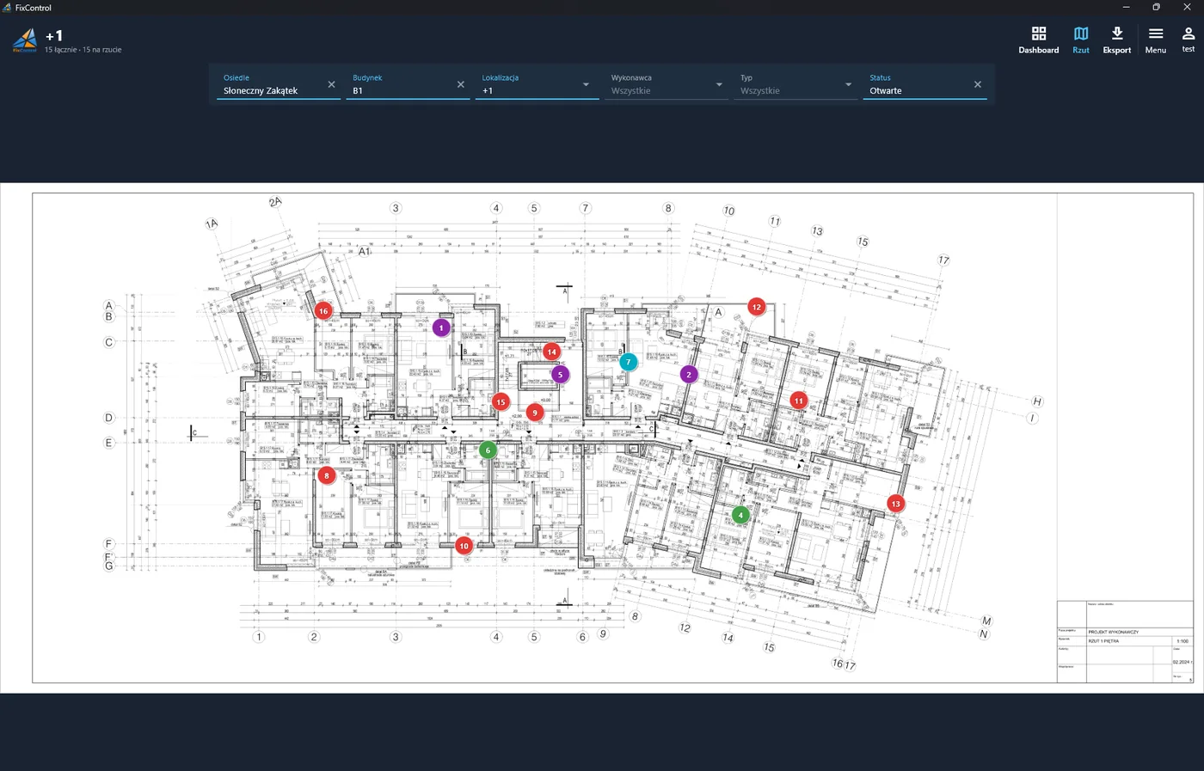1204x771 pixels.
Task: Clear the Osiedle filter Słoneczny Zakątek
Action: (331, 84)
